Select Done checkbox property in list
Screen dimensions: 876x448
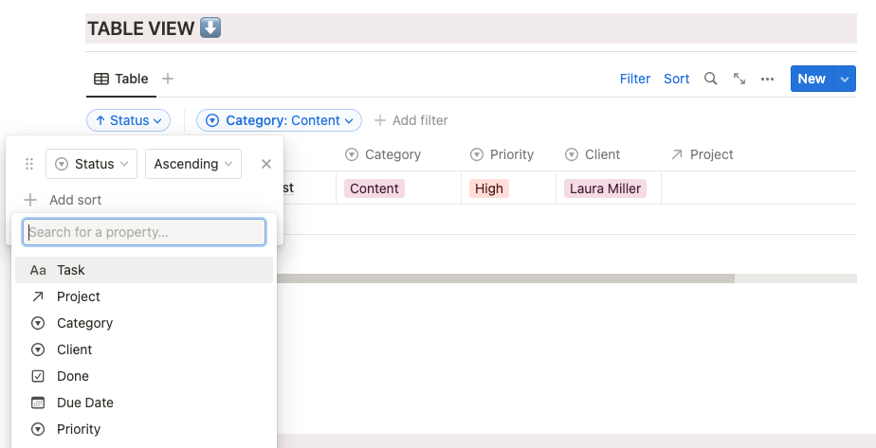[73, 376]
